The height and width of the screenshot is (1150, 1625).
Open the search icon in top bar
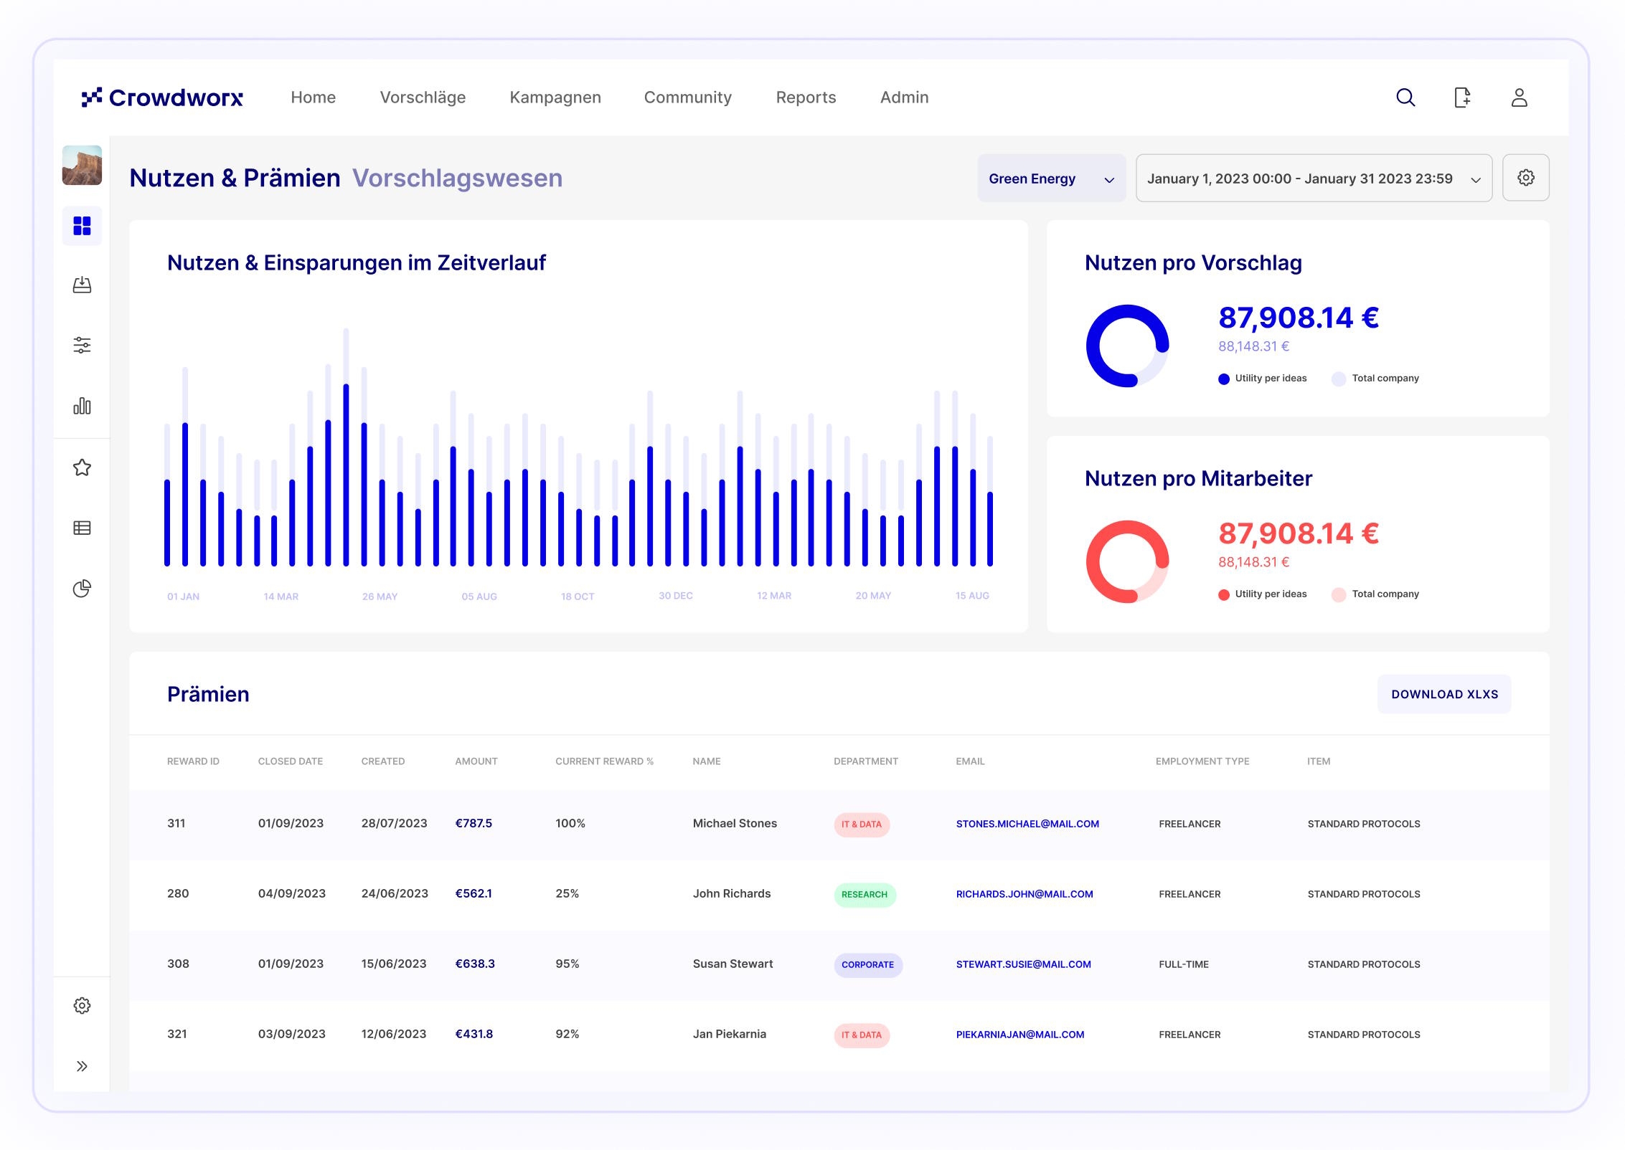(1405, 98)
